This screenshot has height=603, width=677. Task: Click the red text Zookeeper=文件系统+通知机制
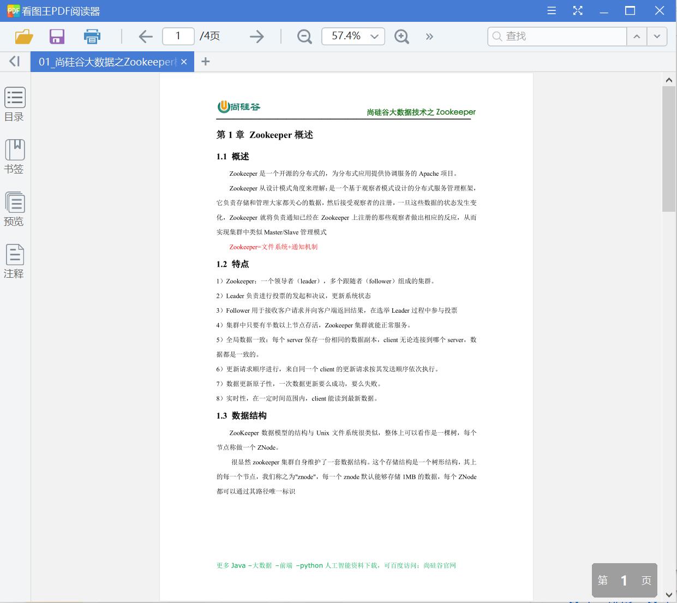click(x=273, y=247)
